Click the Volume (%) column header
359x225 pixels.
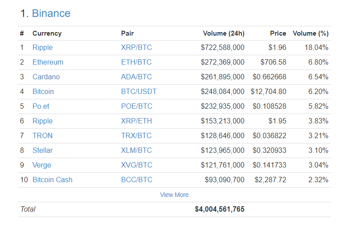coord(311,33)
